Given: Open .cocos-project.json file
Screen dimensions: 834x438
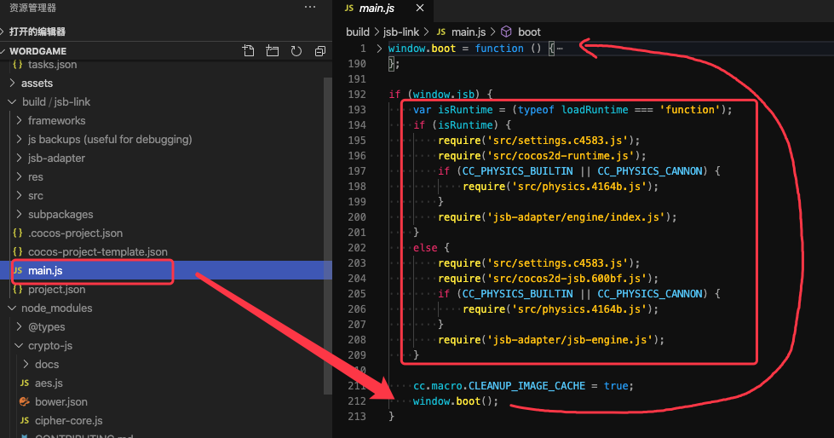Looking at the screenshot, I should tap(75, 233).
